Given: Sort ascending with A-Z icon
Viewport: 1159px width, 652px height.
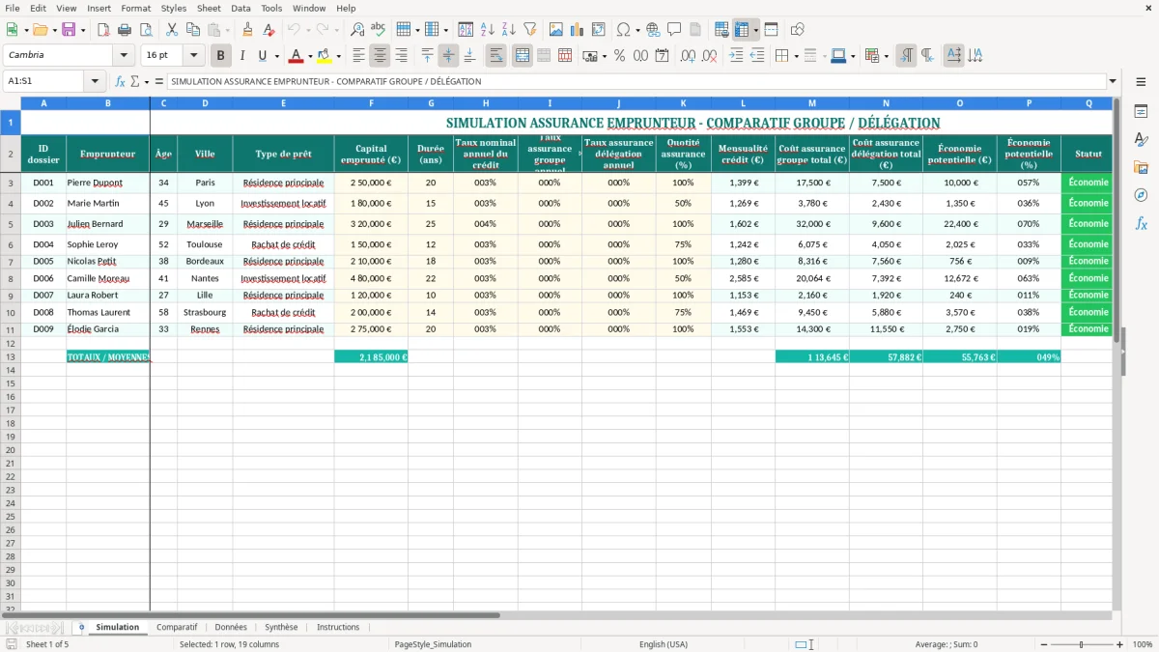Looking at the screenshot, I should (x=487, y=30).
